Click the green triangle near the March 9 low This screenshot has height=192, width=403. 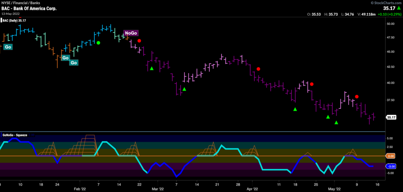(184, 89)
